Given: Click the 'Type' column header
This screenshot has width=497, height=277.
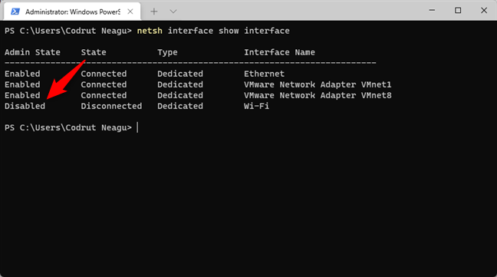Looking at the screenshot, I should tap(167, 52).
